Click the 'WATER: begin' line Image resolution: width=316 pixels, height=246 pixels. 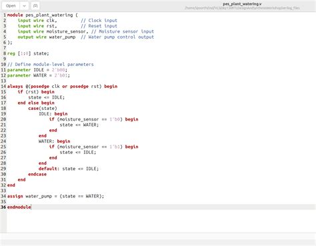click(55, 141)
